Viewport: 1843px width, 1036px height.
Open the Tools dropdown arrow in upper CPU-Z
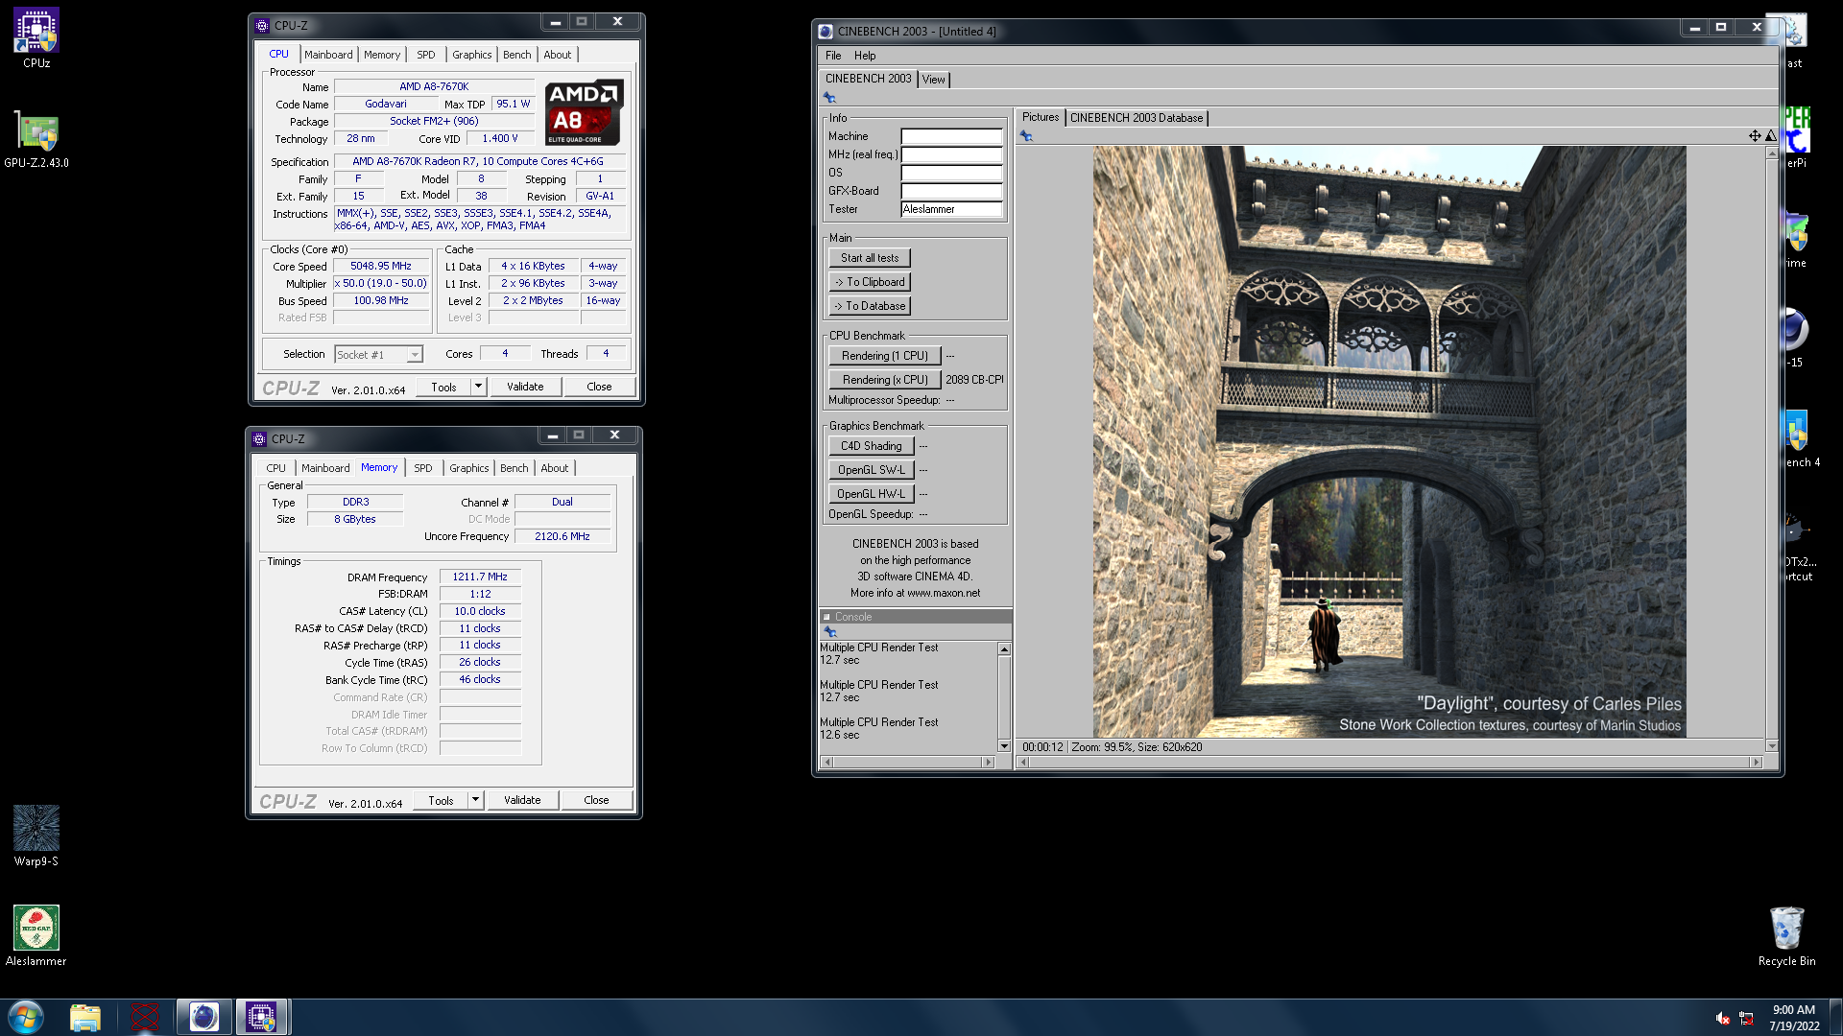pyautogui.click(x=478, y=387)
